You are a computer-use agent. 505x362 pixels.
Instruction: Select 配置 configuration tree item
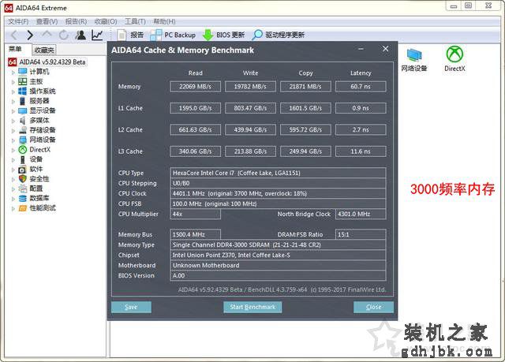(31, 188)
